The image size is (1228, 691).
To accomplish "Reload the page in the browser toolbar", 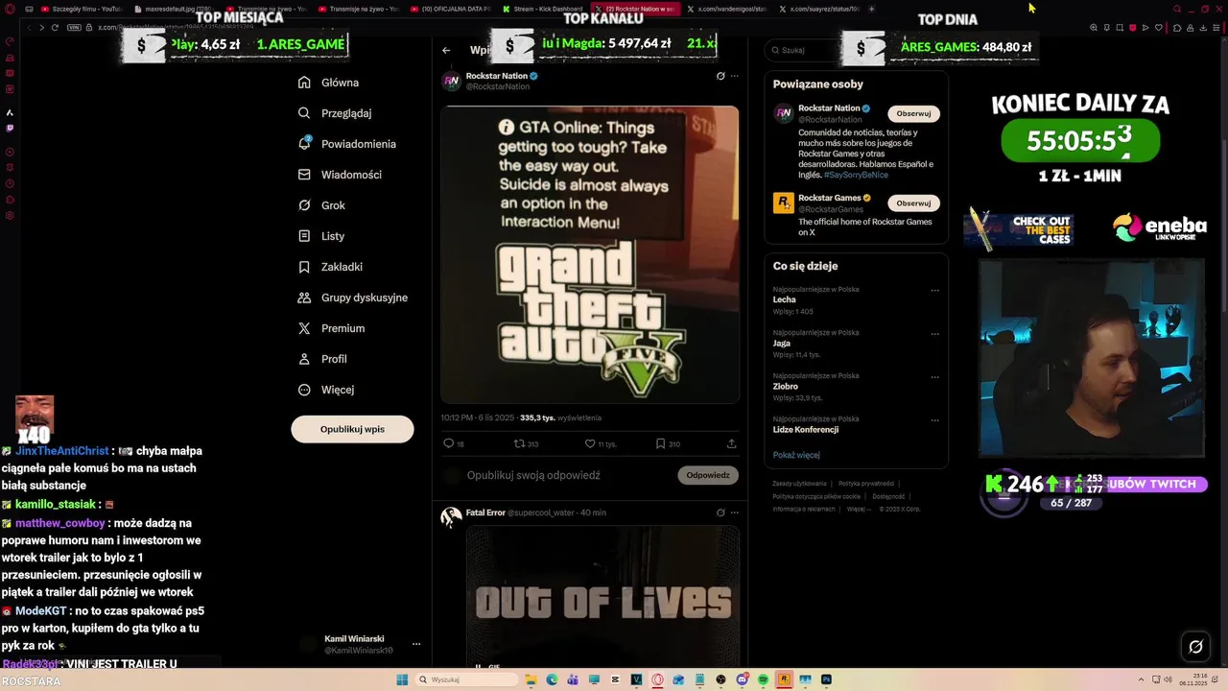I will tap(55, 28).
